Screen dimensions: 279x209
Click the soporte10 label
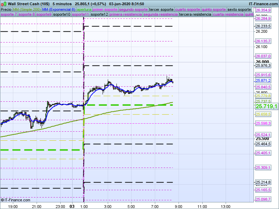click(62, 15)
